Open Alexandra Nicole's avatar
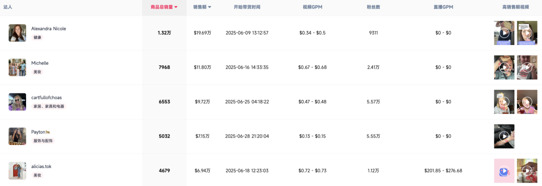 coord(17,32)
